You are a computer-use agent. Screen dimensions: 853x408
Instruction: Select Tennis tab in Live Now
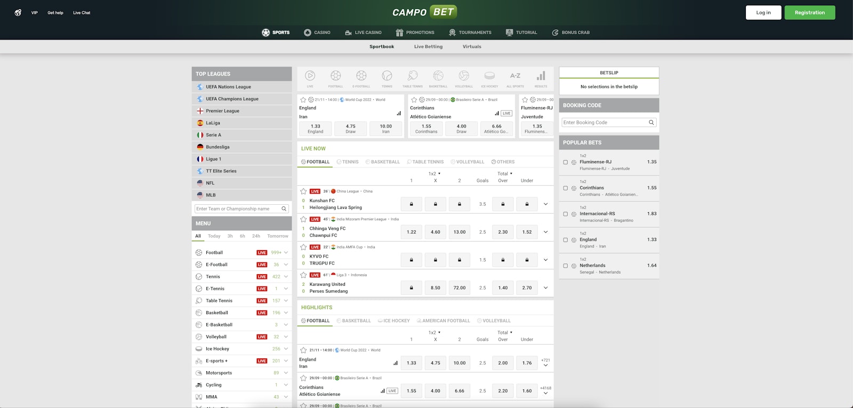[x=348, y=162]
